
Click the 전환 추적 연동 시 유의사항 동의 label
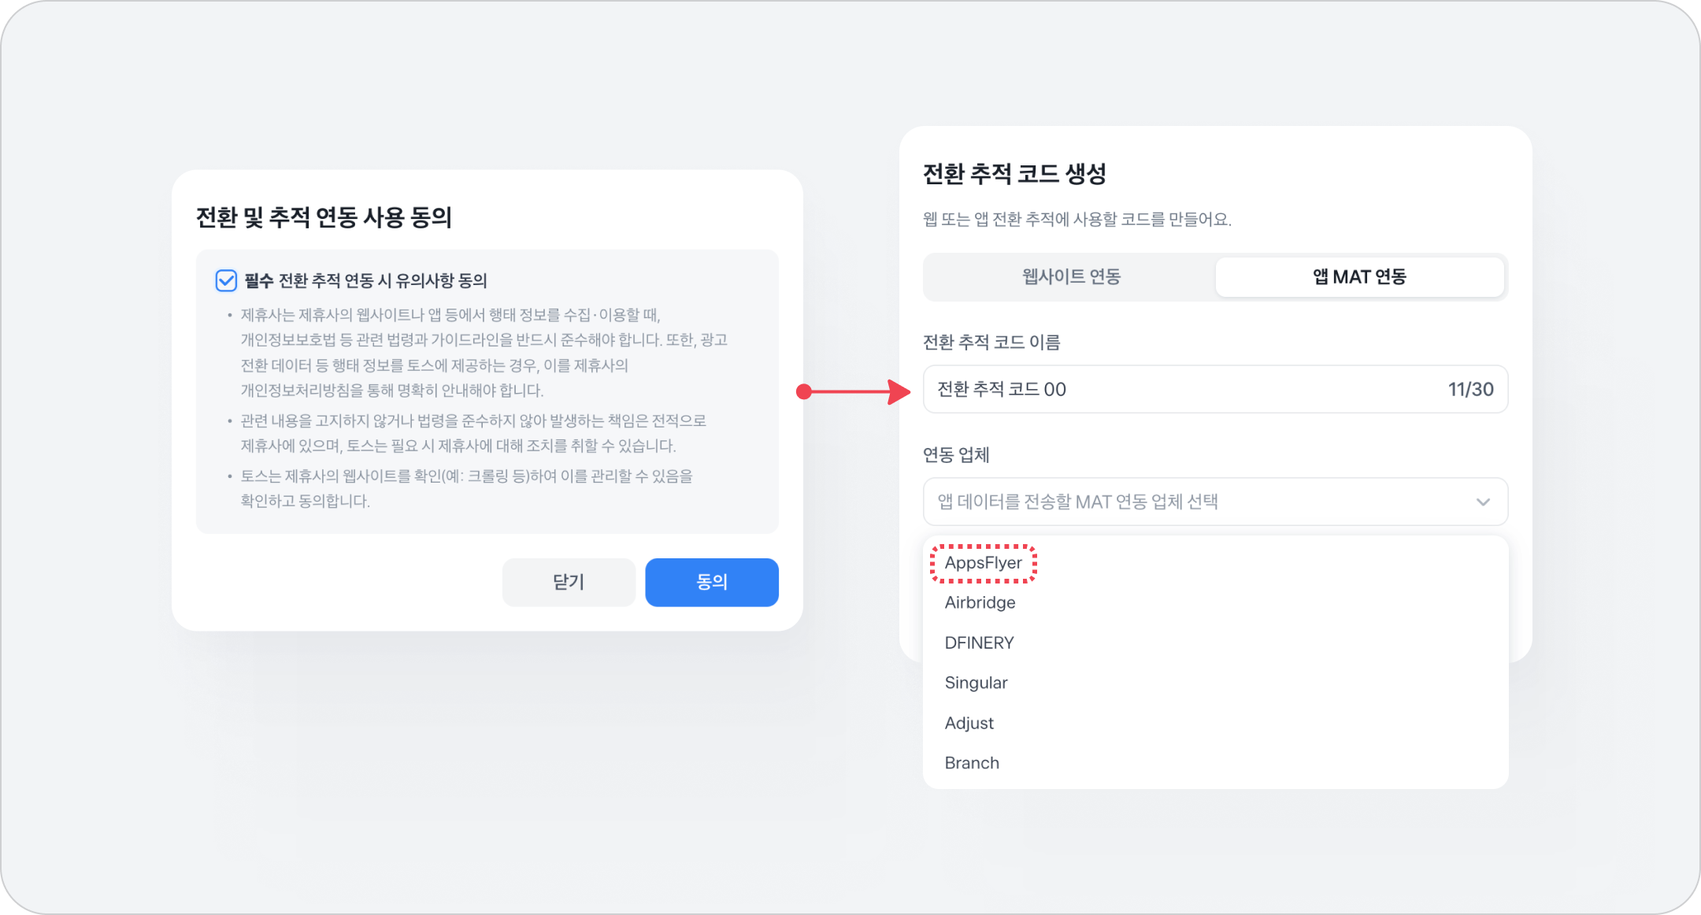pos(383,280)
